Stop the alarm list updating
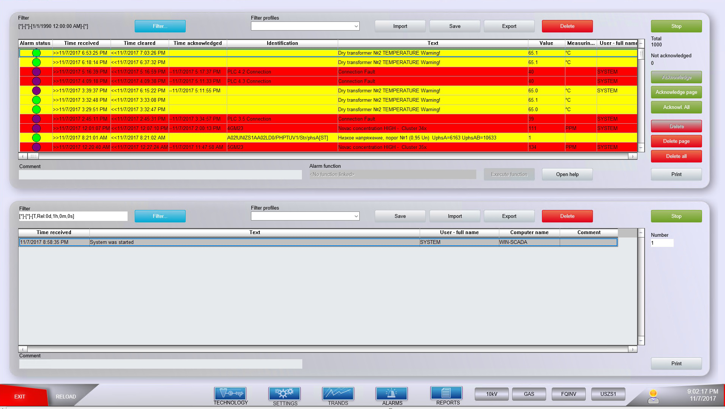This screenshot has width=725, height=409. tap(676, 26)
